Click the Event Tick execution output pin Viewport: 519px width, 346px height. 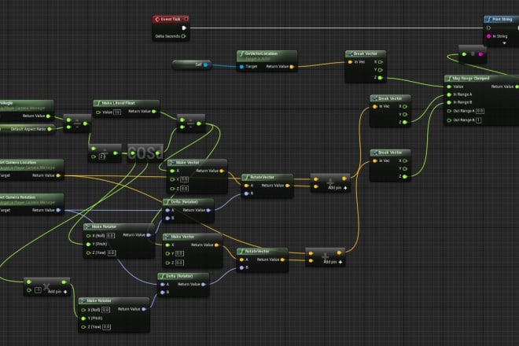[184, 28]
